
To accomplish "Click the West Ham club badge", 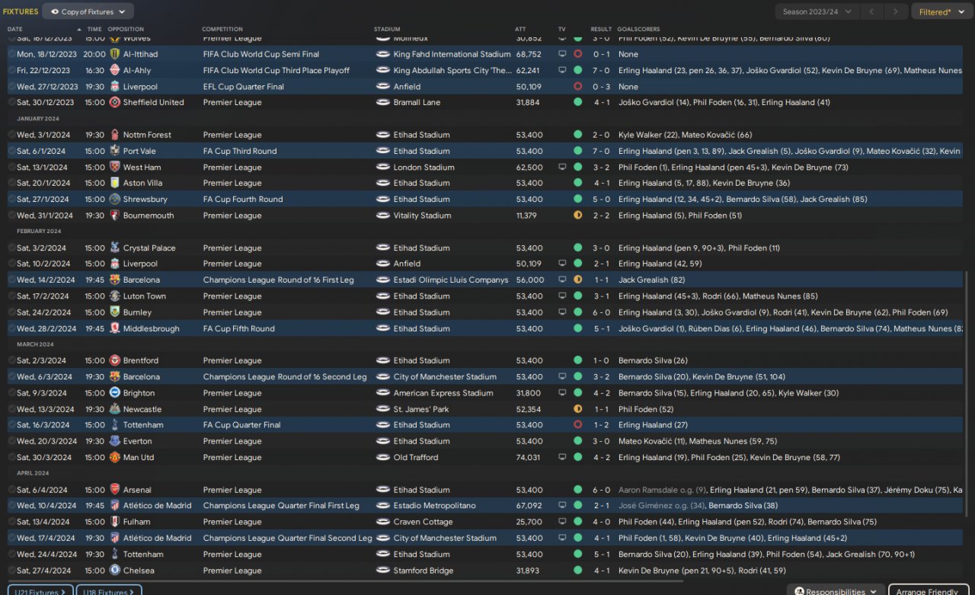I will click(x=115, y=167).
